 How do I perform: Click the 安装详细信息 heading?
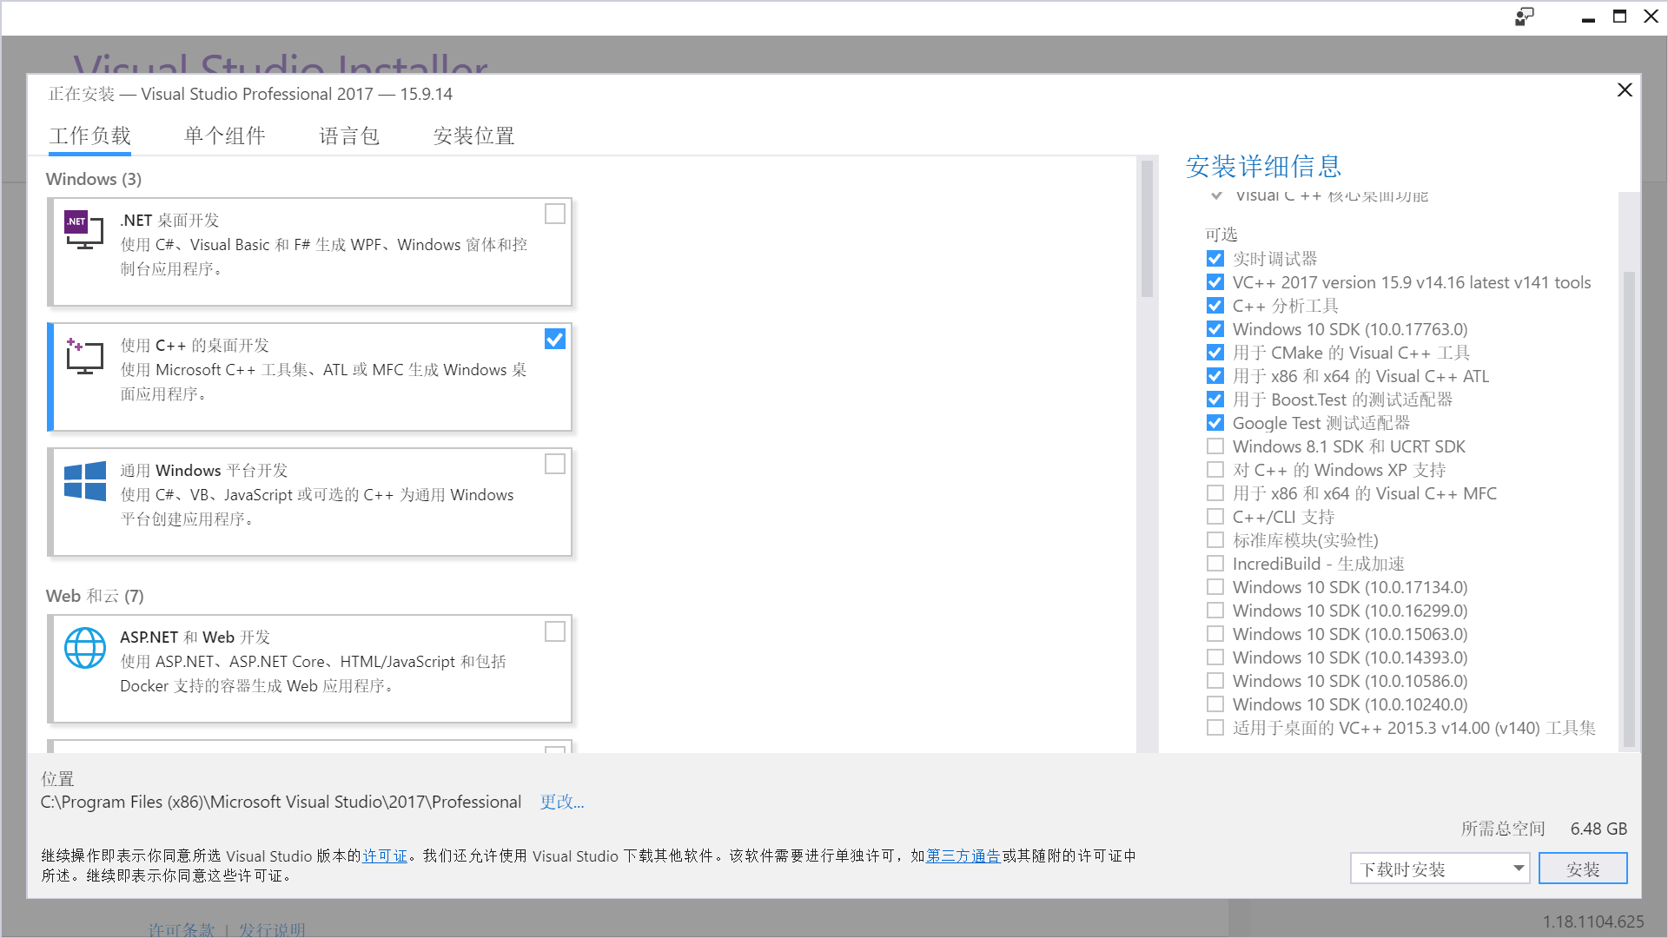[1263, 166]
